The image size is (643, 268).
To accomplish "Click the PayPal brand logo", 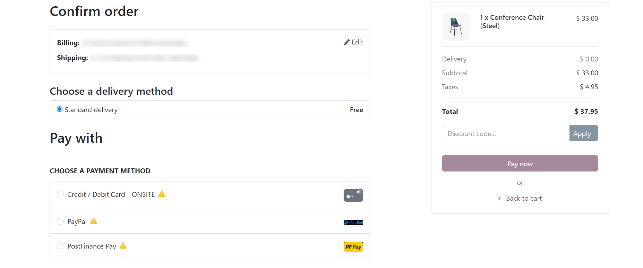I will (353, 222).
